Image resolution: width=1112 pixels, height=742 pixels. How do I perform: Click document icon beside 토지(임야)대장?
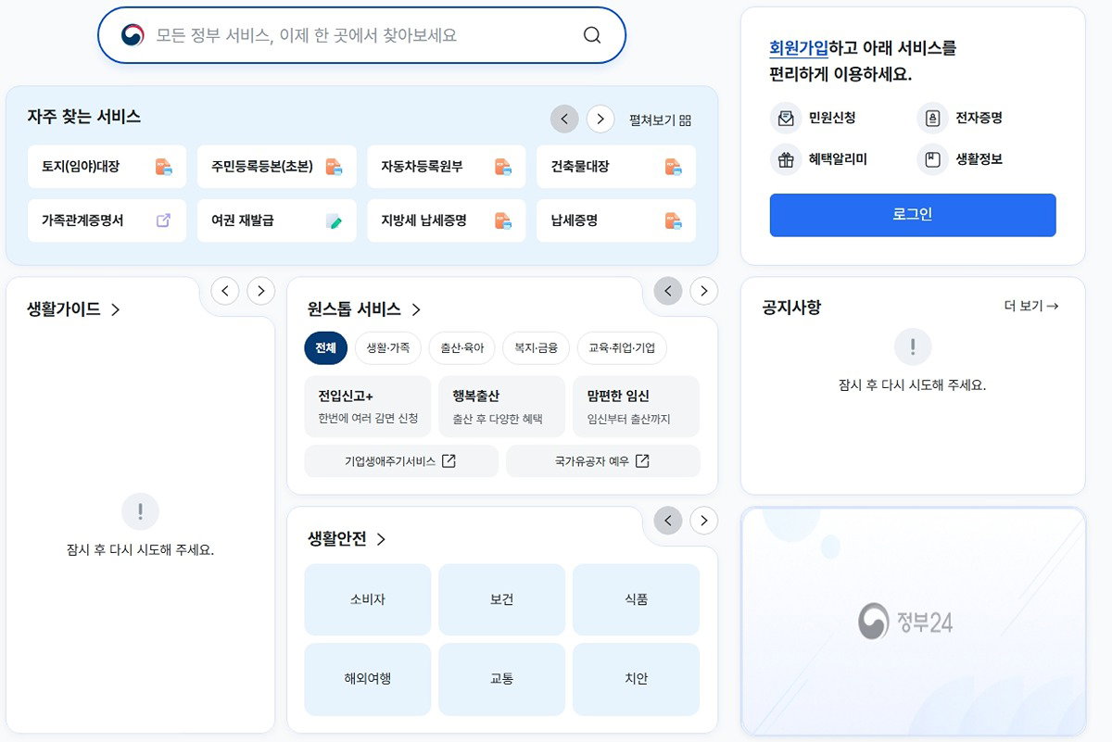coord(163,168)
